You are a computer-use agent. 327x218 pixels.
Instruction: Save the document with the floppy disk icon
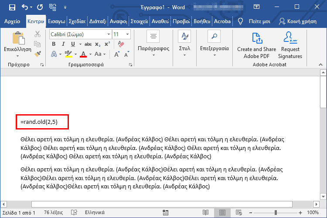pyautogui.click(x=12, y=7)
